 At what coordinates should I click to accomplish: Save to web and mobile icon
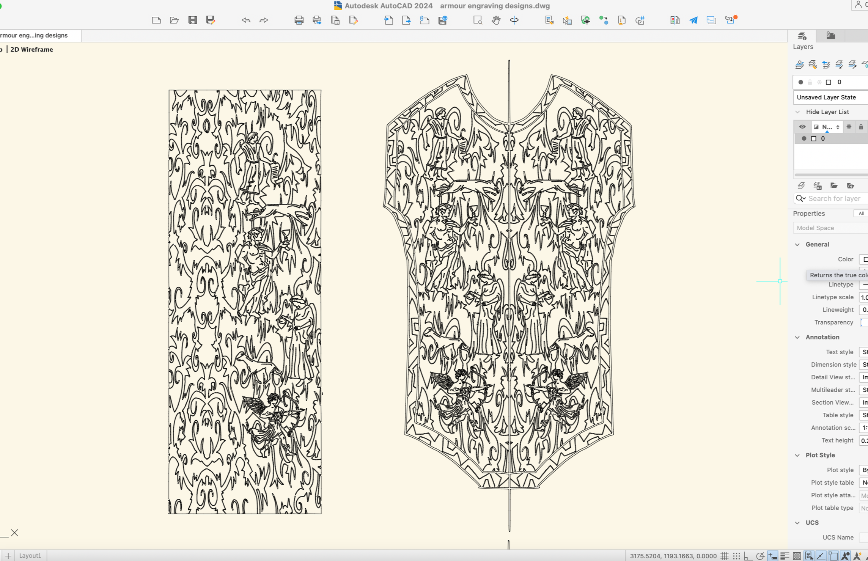(x=443, y=20)
